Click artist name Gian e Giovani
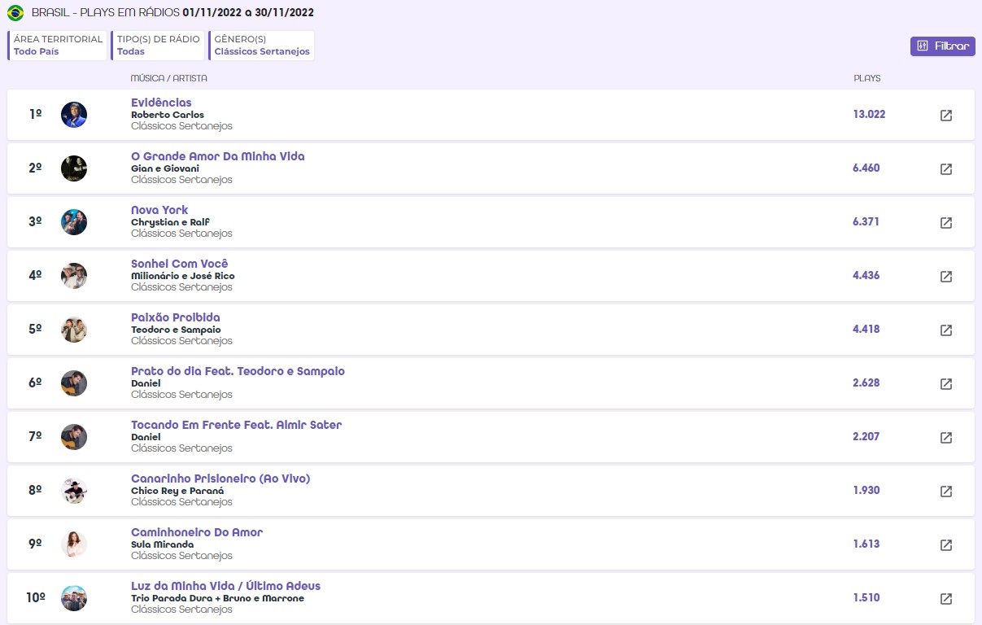This screenshot has height=625, width=982. click(165, 168)
